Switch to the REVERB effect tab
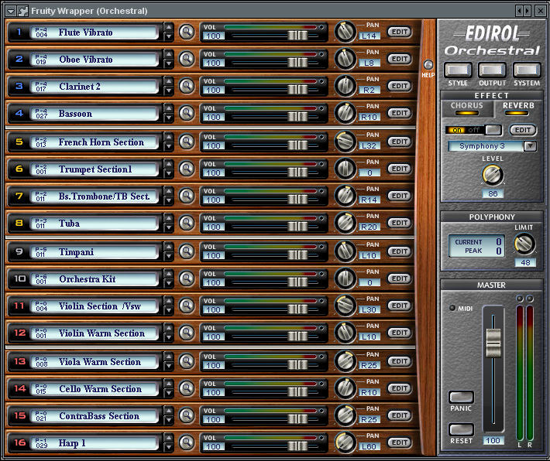 point(518,108)
